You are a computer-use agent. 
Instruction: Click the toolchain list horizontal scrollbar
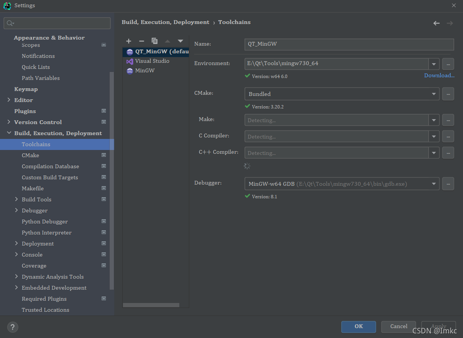[x=151, y=305]
